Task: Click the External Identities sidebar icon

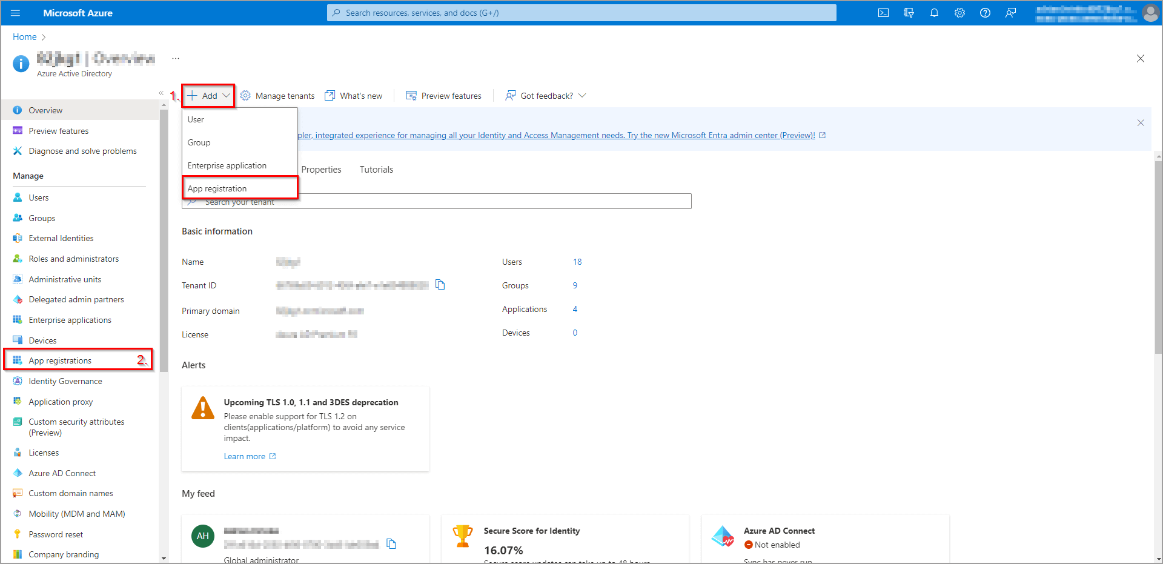Action: [x=18, y=238]
